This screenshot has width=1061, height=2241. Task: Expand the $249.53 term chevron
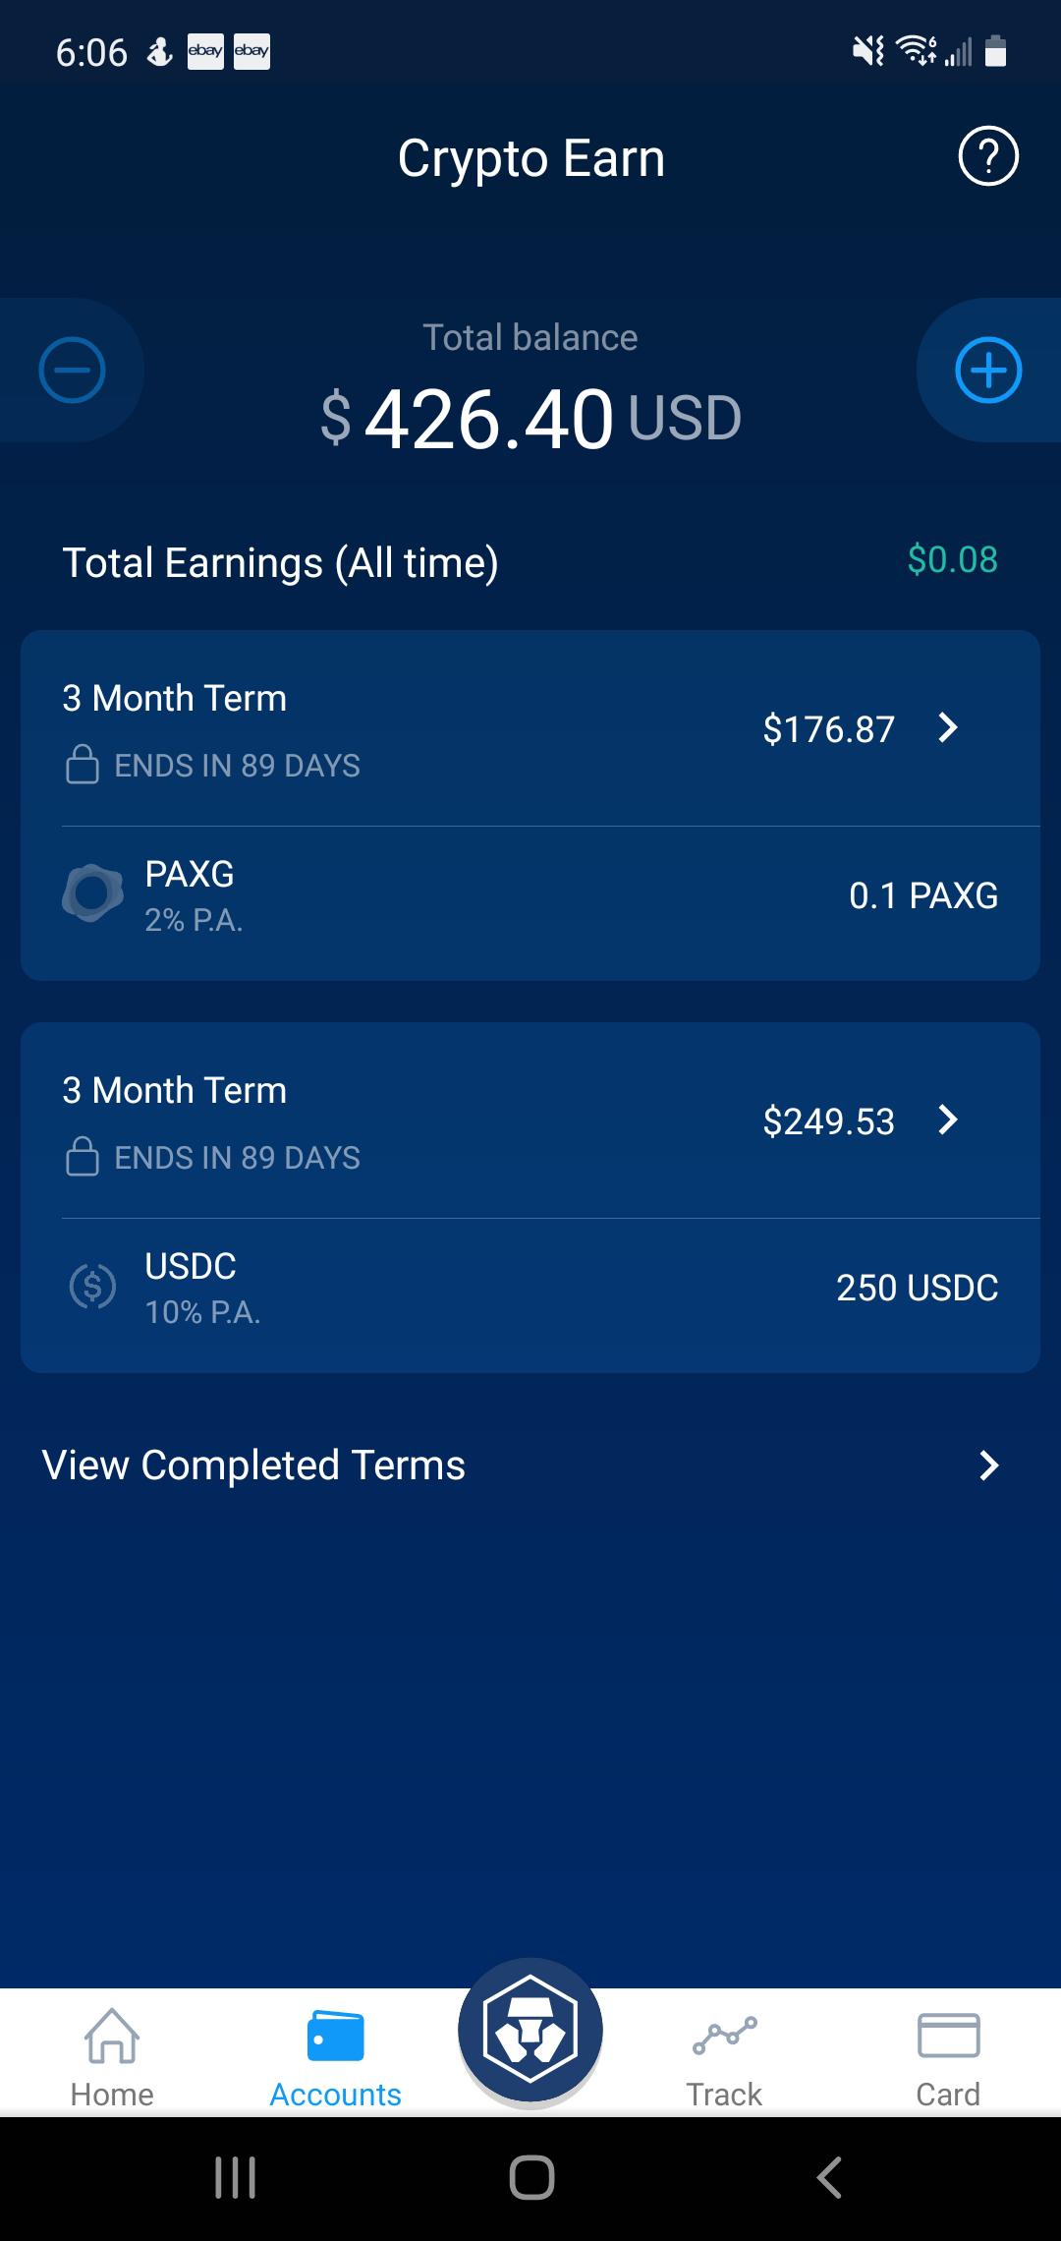click(x=948, y=1120)
